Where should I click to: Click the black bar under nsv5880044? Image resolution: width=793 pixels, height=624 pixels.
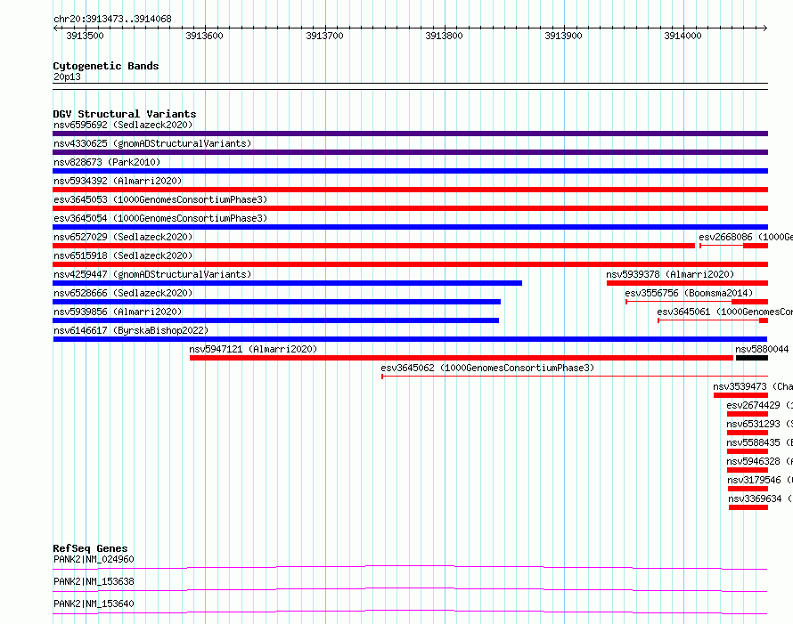(752, 358)
